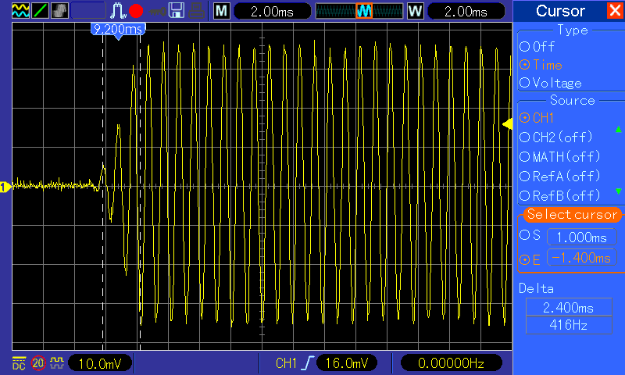This screenshot has width=625, height=375.
Task: Click the 9.200ms trigger position marker
Action: coord(118,30)
